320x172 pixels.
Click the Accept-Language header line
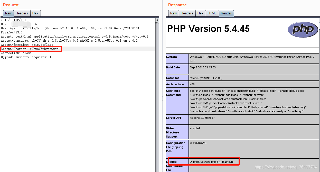(69, 41)
